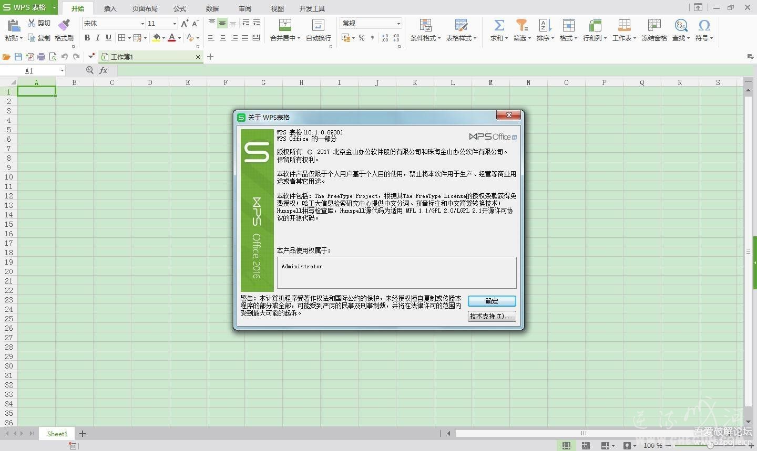
Task: Toggle bold formatting
Action: pos(87,38)
